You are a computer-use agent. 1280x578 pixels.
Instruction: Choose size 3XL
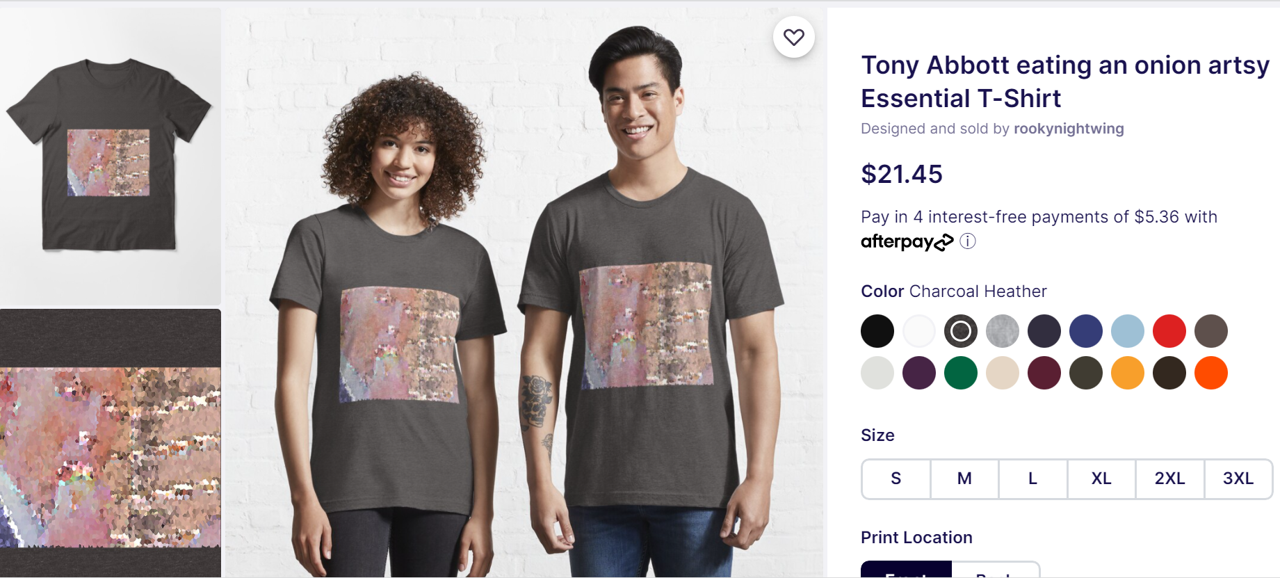1238,479
